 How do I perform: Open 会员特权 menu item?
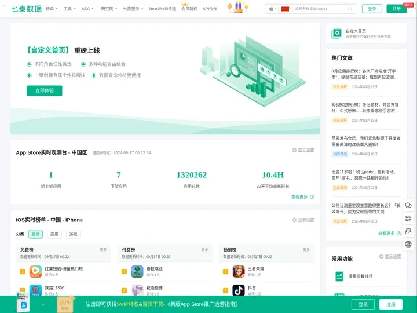click(x=189, y=9)
